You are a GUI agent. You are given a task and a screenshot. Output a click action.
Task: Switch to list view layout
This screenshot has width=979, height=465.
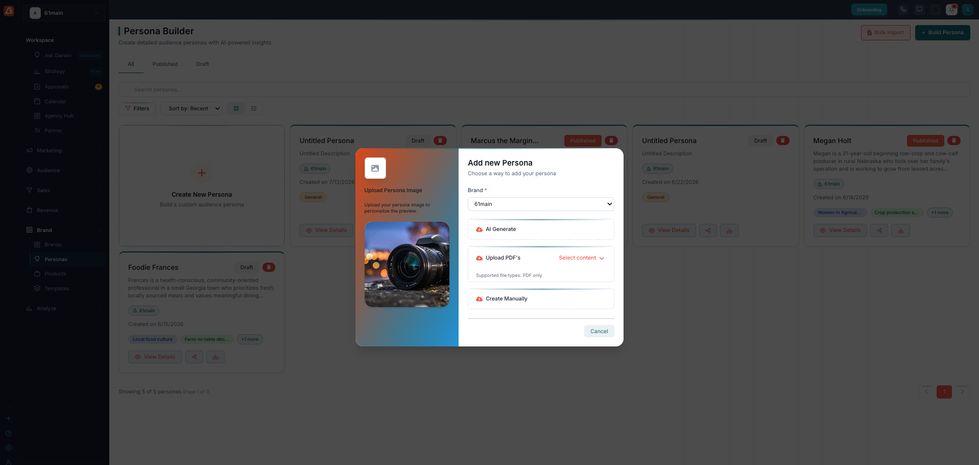254,108
